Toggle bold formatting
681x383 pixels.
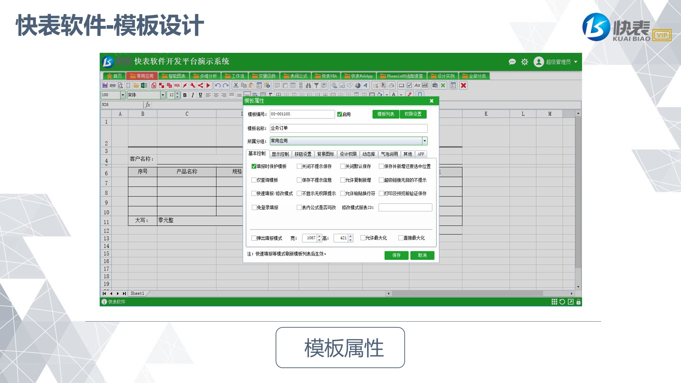tap(185, 95)
